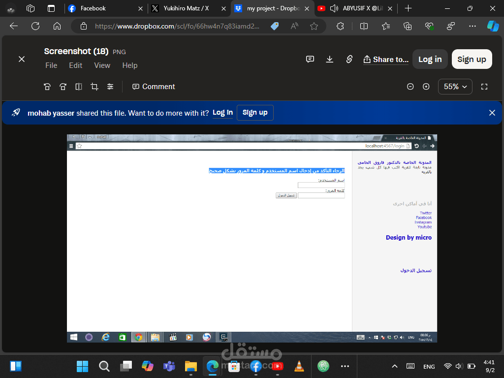Zoom out with the minus icon
This screenshot has height=378, width=504.
[x=410, y=87]
